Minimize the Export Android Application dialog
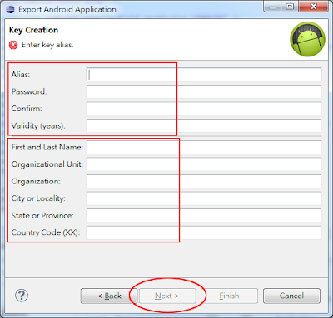Viewport: 333px width, 318px height. [272, 7]
